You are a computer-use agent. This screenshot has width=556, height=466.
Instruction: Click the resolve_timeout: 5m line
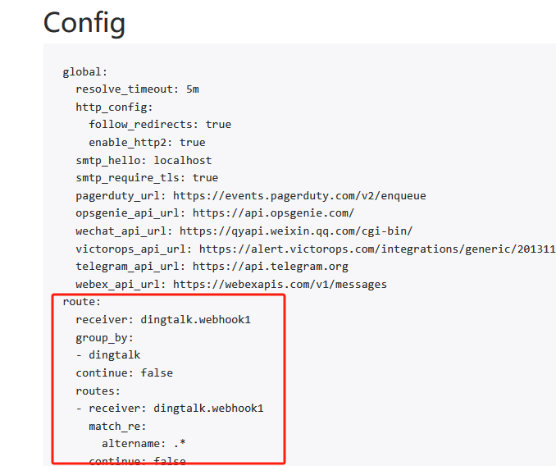pyautogui.click(x=137, y=89)
